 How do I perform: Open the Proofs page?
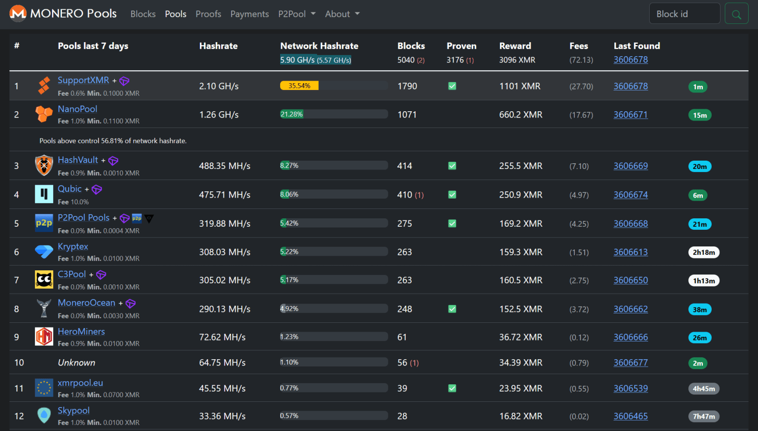tap(208, 14)
